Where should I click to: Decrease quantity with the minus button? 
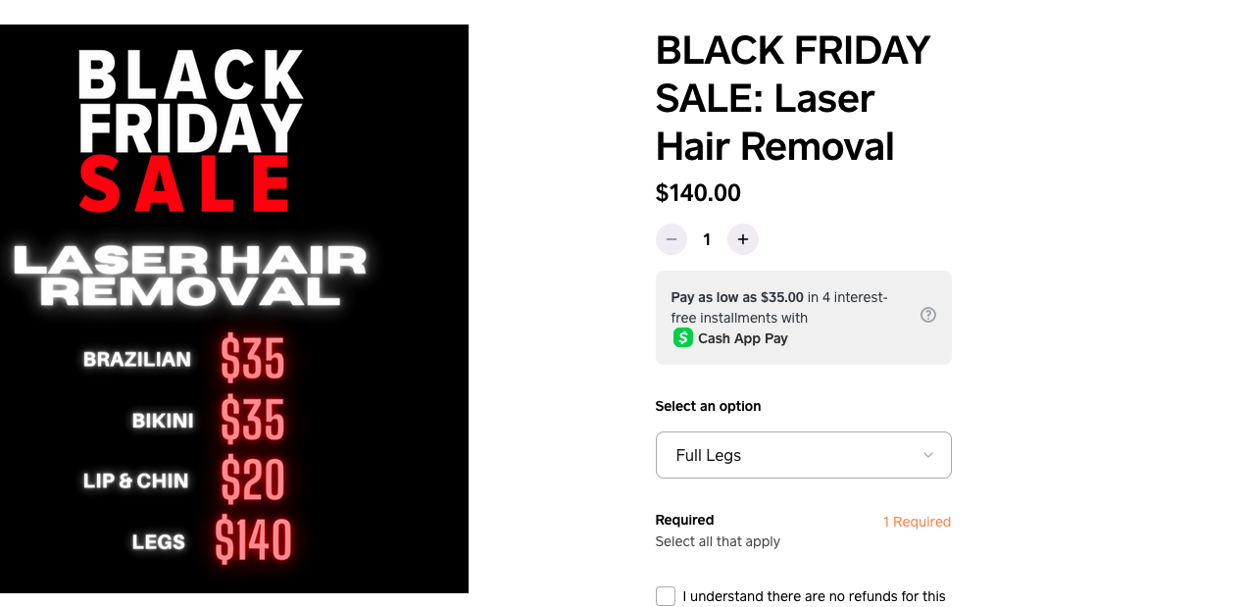pos(672,239)
